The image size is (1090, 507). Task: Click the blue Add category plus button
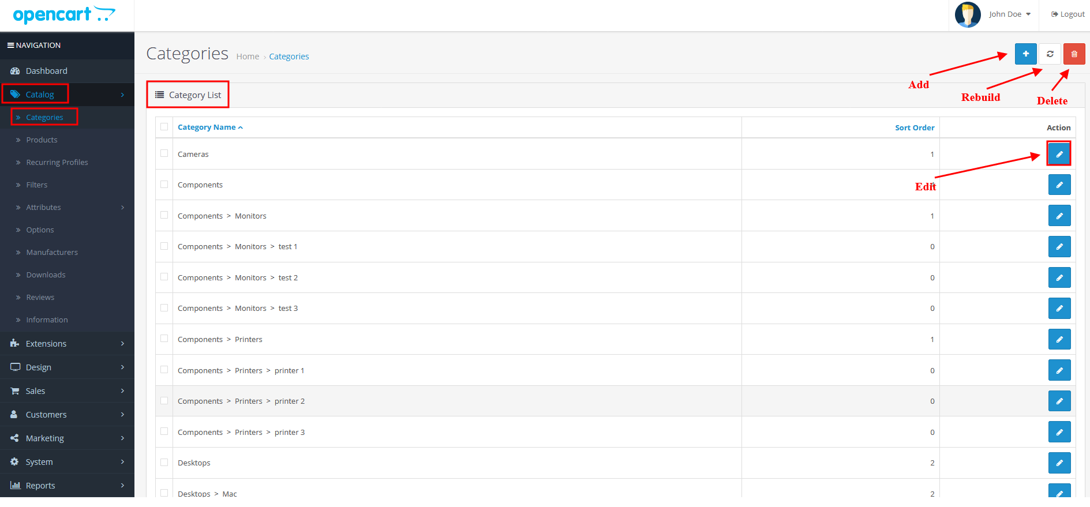(x=1025, y=54)
